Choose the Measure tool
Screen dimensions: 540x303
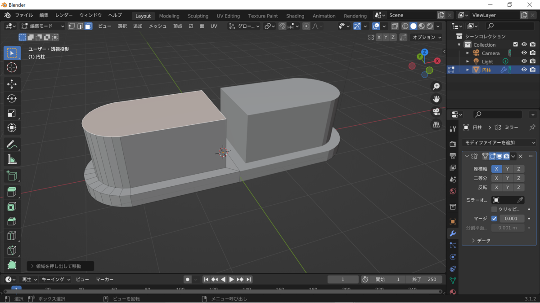coord(12,159)
